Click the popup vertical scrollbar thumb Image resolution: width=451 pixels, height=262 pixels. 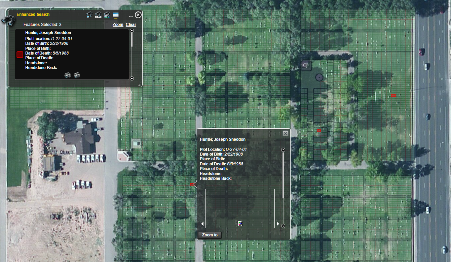283,175
